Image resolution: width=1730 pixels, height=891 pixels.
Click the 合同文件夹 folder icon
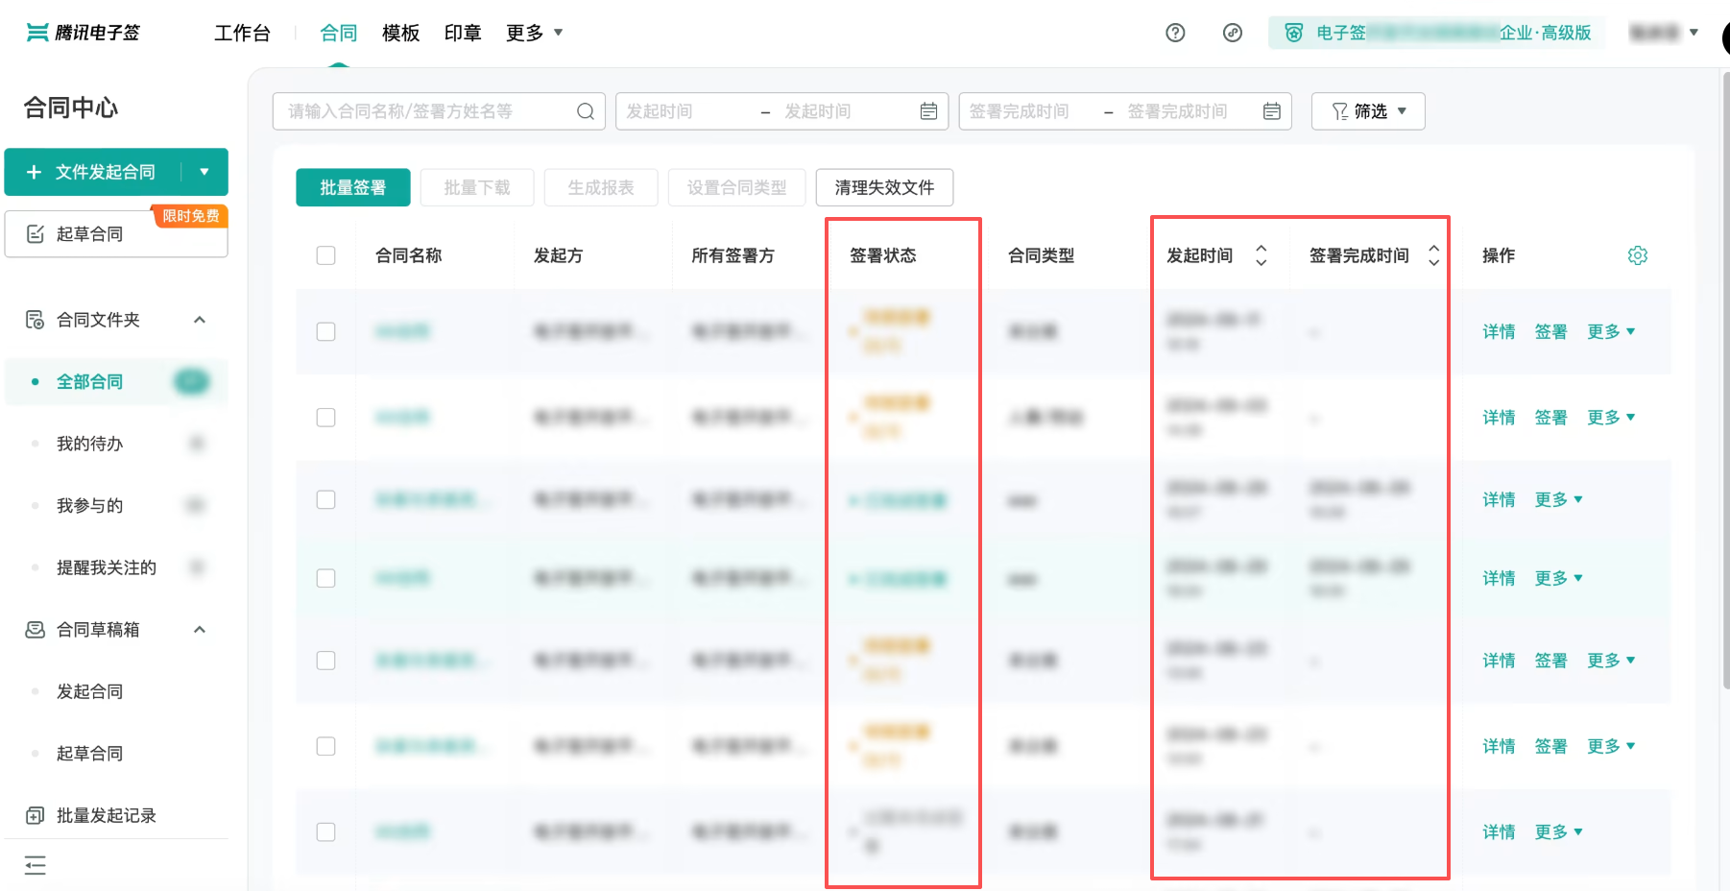click(x=35, y=320)
